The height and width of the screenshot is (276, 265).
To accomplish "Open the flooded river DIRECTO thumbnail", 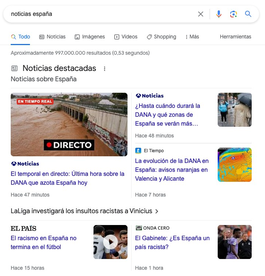I will (69, 125).
